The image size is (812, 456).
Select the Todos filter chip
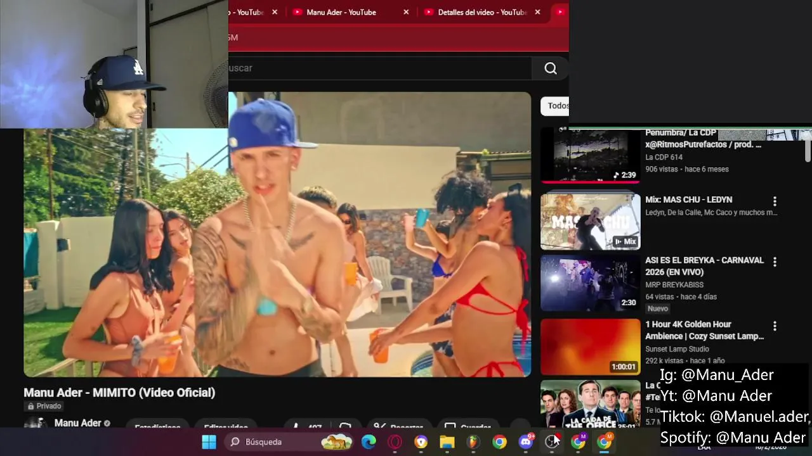[x=556, y=106]
